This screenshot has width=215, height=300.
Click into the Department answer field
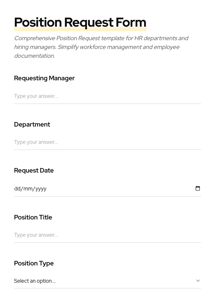(x=107, y=142)
